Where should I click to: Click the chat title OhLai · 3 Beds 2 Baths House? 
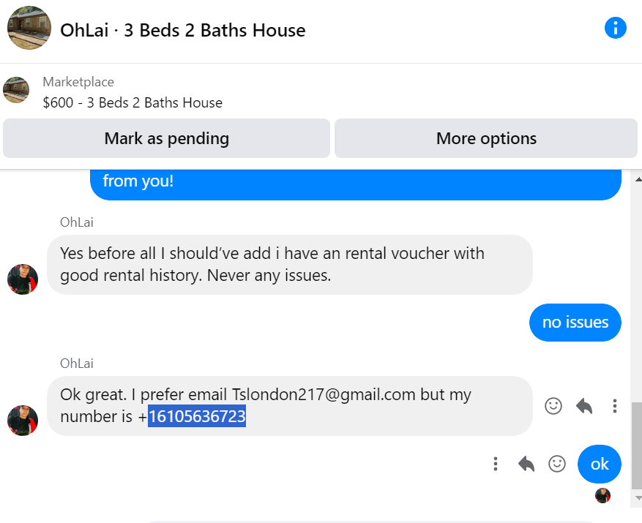pyautogui.click(x=182, y=30)
